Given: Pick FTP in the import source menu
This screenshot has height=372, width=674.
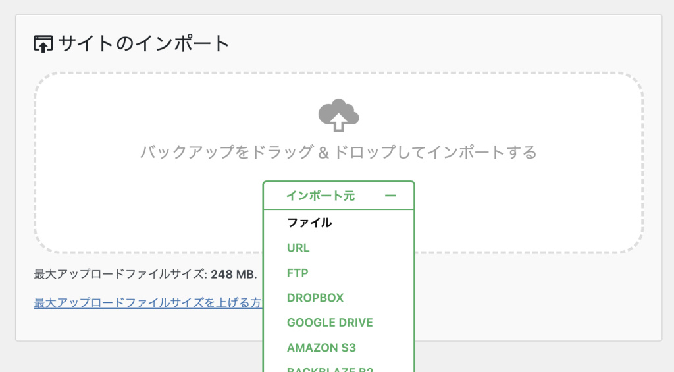Looking at the screenshot, I should click(298, 273).
